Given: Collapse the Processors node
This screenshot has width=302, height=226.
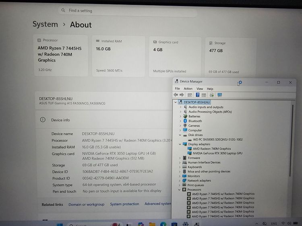Looking at the screenshot, I should pos(179,190).
